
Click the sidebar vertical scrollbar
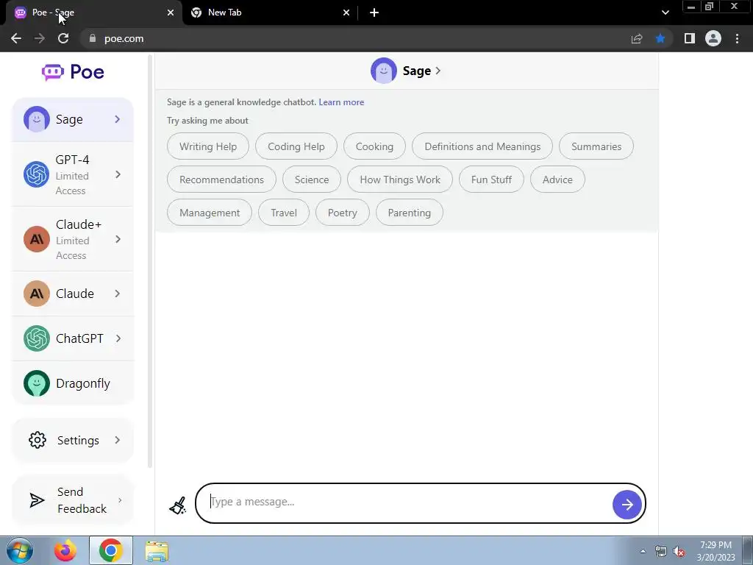pos(150,262)
